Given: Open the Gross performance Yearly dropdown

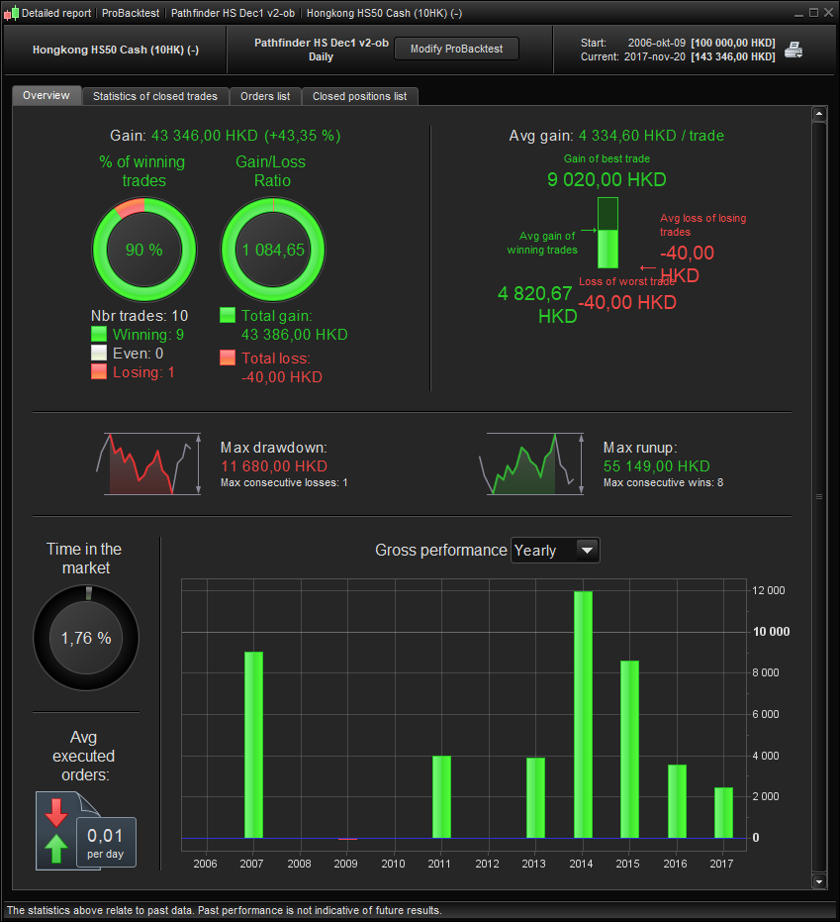Looking at the screenshot, I should tap(555, 551).
